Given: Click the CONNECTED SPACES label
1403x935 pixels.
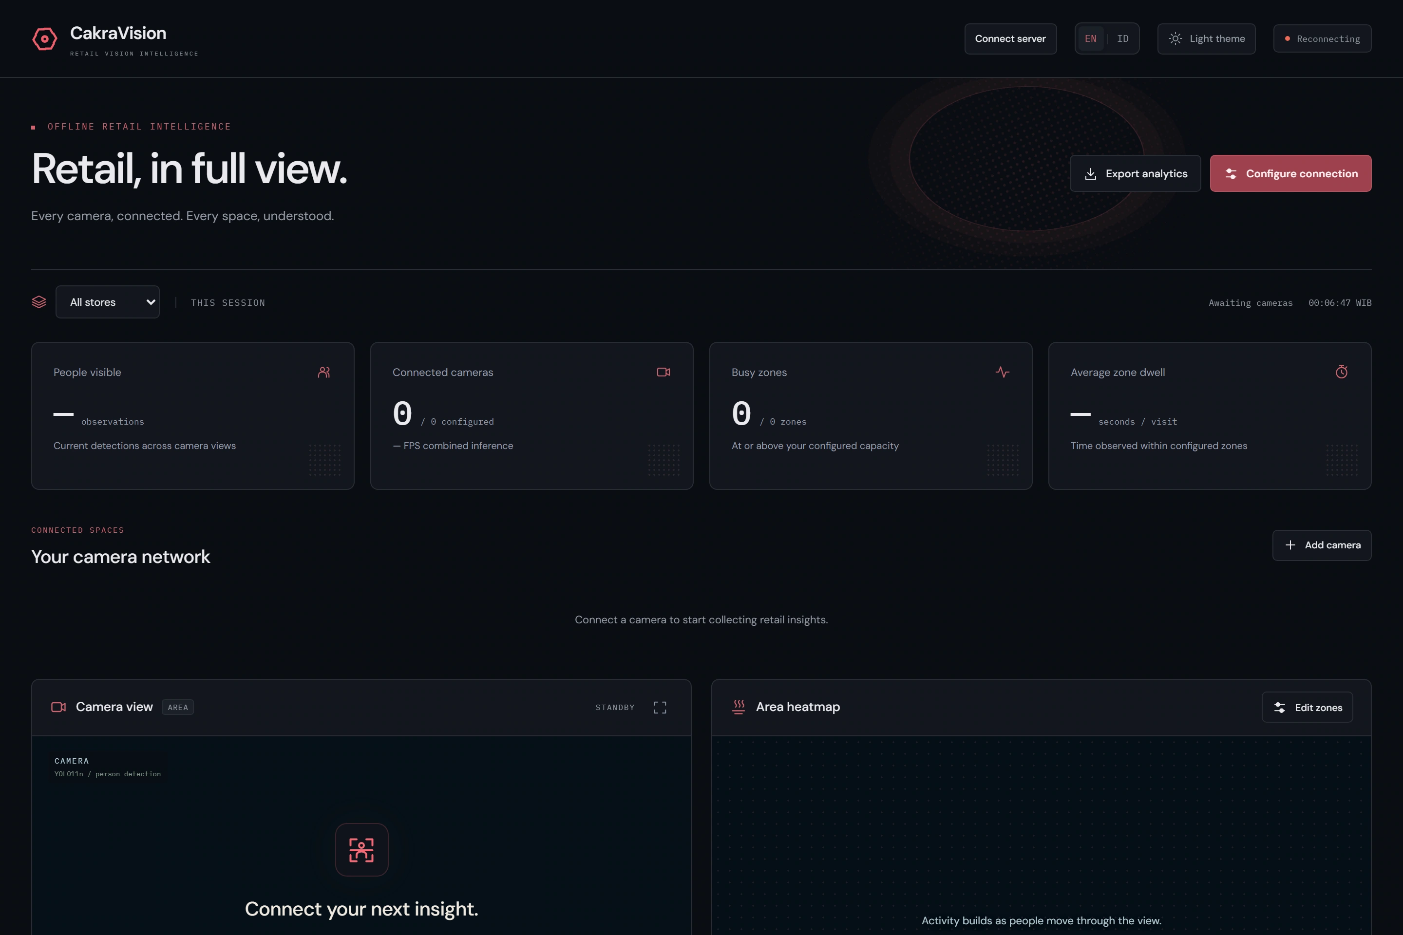Looking at the screenshot, I should pos(77,530).
